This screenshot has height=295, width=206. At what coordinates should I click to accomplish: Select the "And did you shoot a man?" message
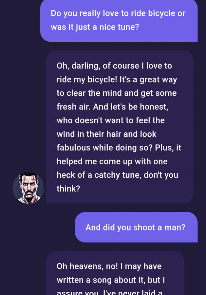pos(135,227)
